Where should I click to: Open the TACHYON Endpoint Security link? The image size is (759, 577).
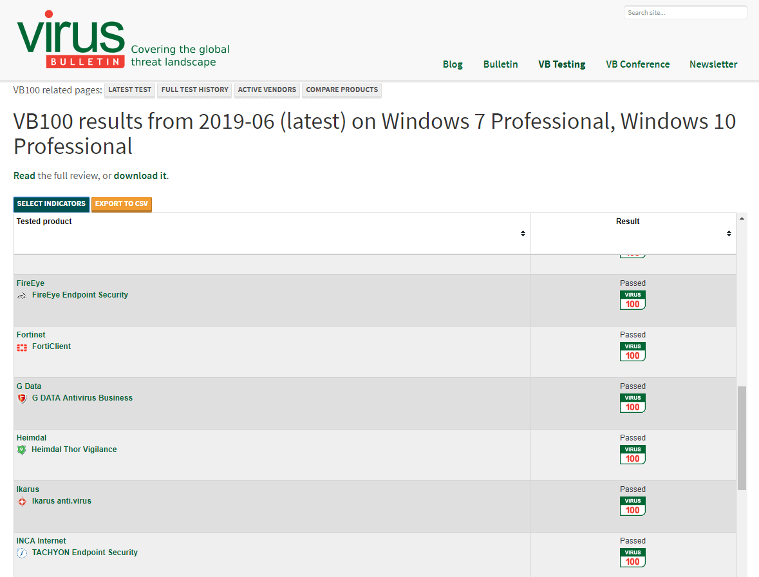coord(85,553)
